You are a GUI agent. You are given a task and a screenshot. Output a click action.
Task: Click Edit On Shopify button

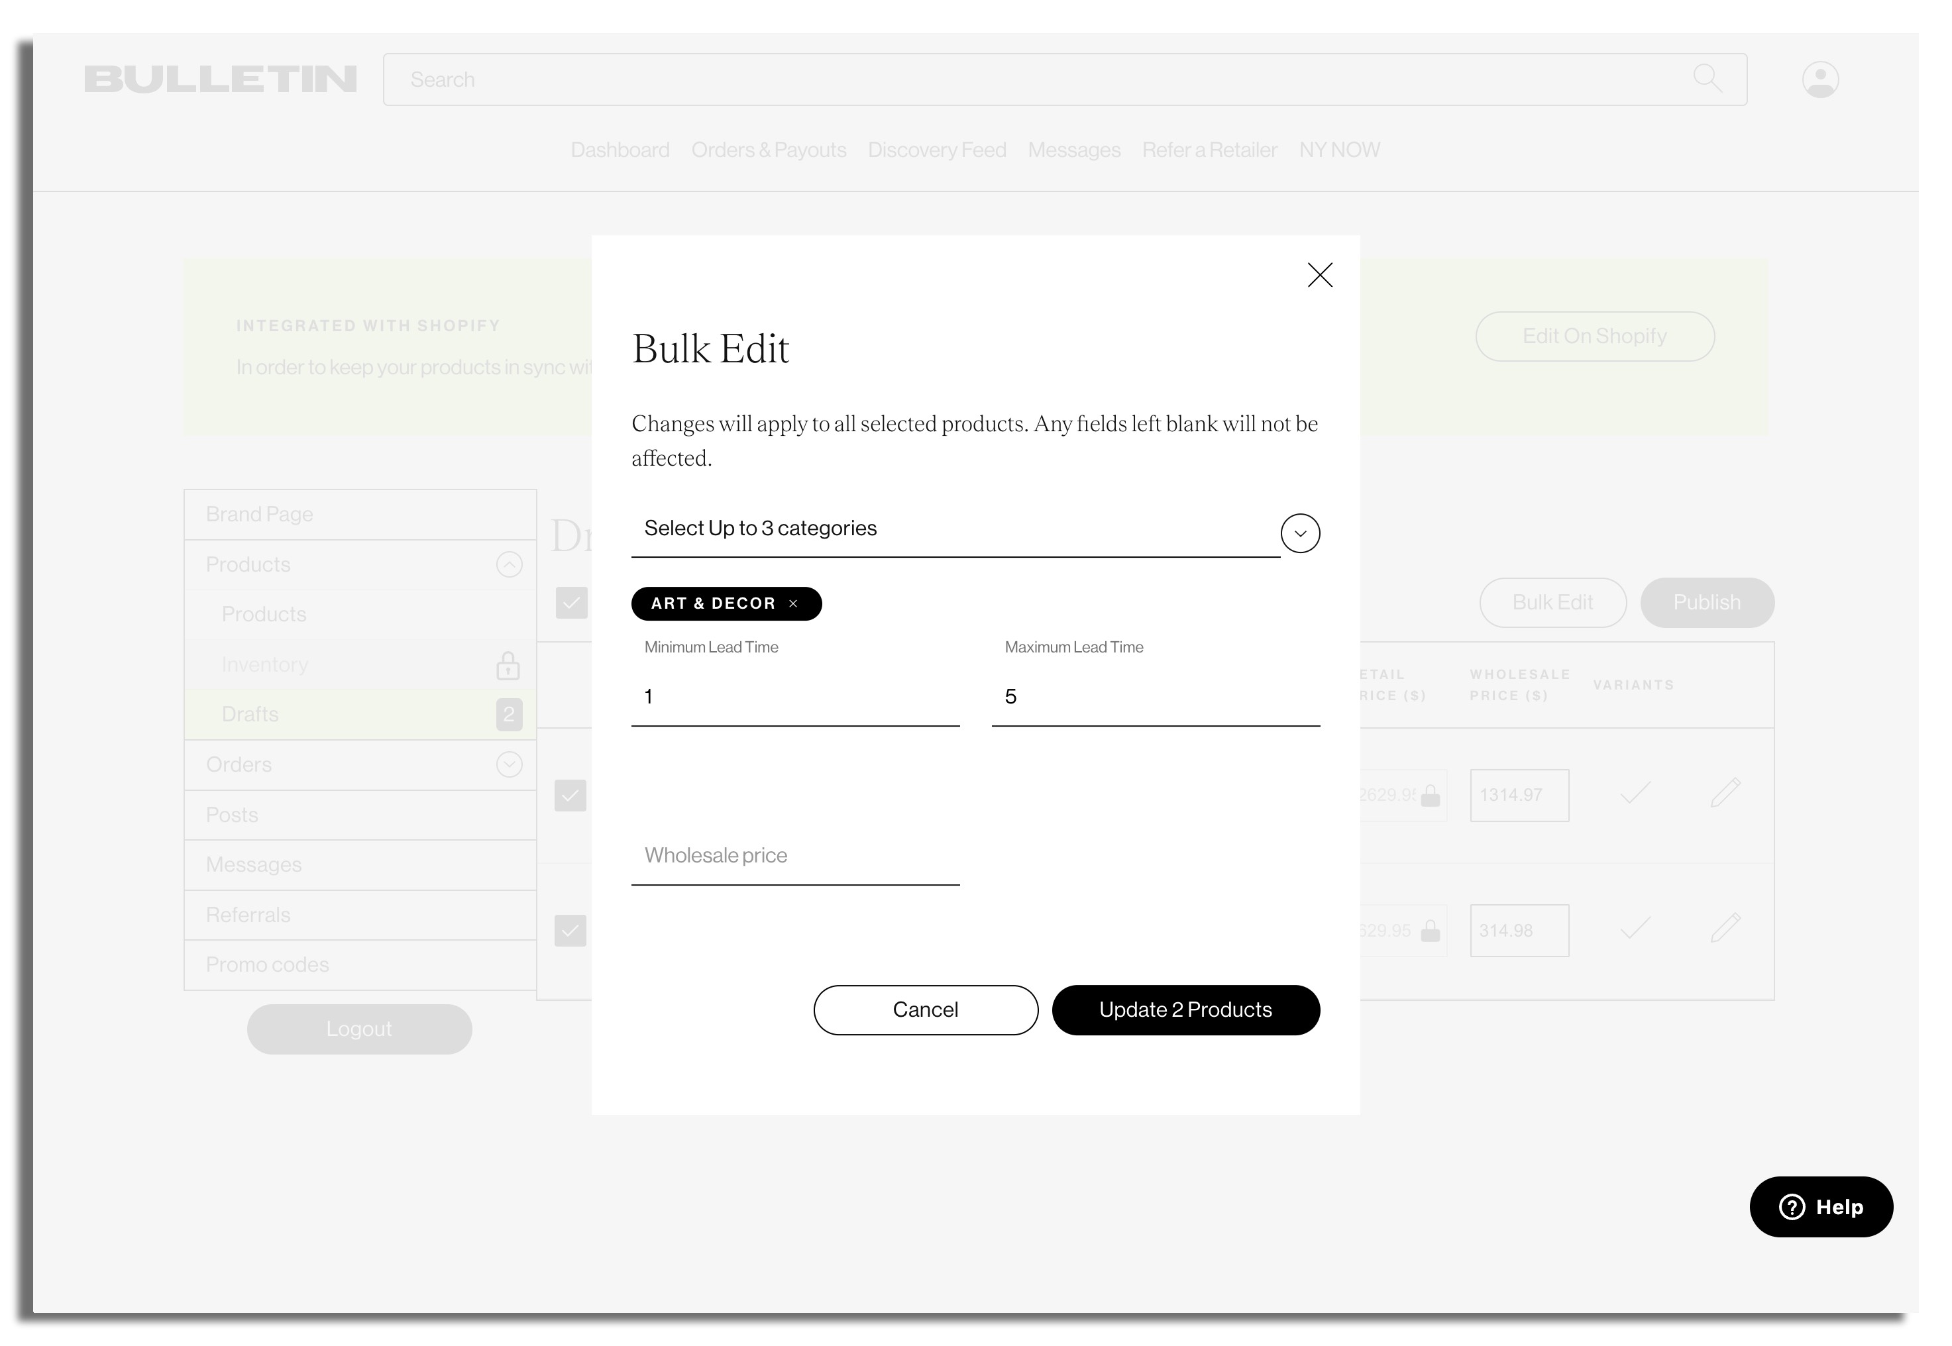coord(1594,336)
